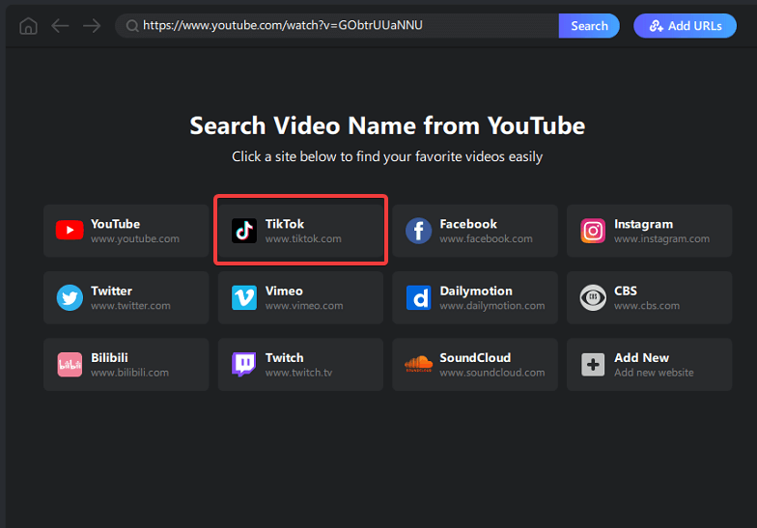Open the Twitch logo icon
The height and width of the screenshot is (528, 757).
pos(243,365)
